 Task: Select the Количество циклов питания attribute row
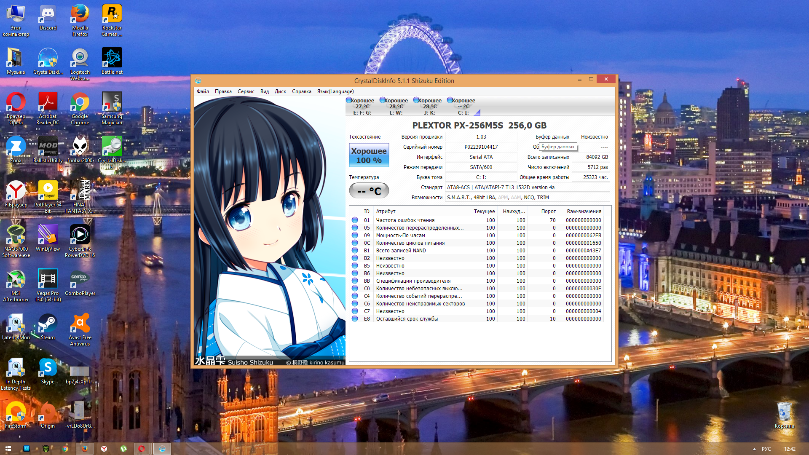(410, 243)
